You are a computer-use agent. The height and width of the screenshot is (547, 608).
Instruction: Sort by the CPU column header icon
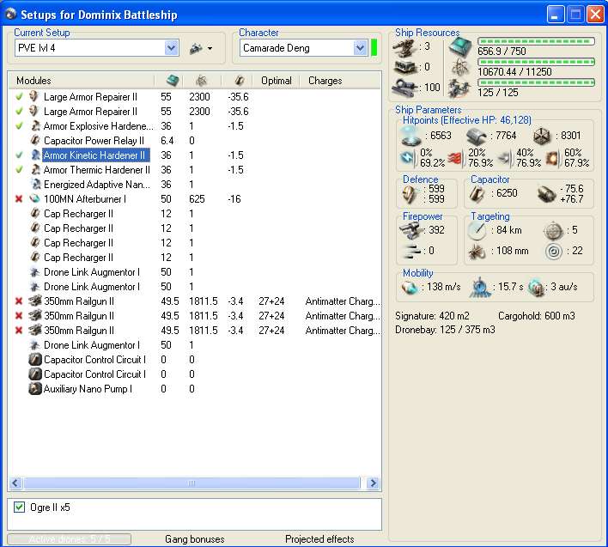172,81
